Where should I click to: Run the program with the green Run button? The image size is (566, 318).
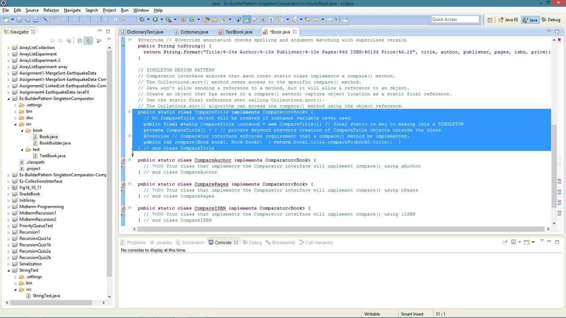pyautogui.click(x=155, y=19)
